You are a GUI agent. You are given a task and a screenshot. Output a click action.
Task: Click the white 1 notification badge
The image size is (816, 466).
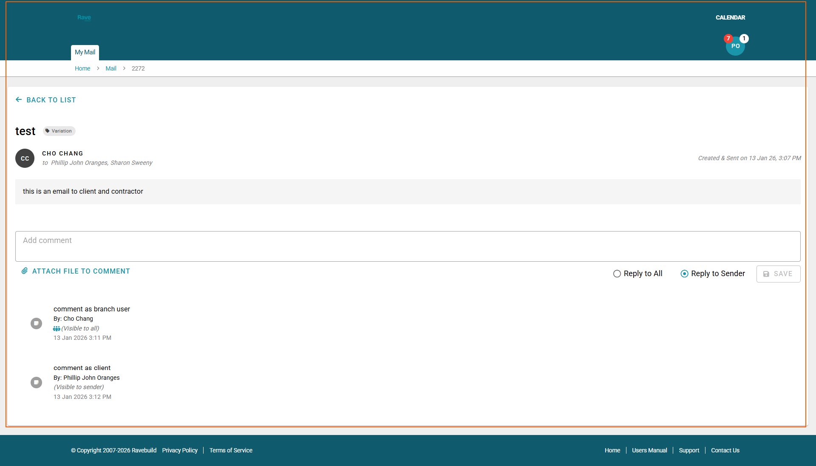[744, 38]
